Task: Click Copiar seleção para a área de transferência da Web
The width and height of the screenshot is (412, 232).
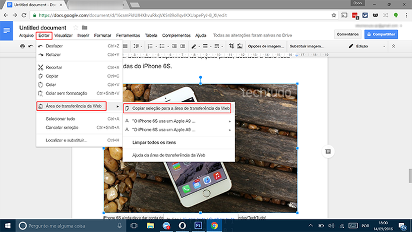Action: coord(179,108)
